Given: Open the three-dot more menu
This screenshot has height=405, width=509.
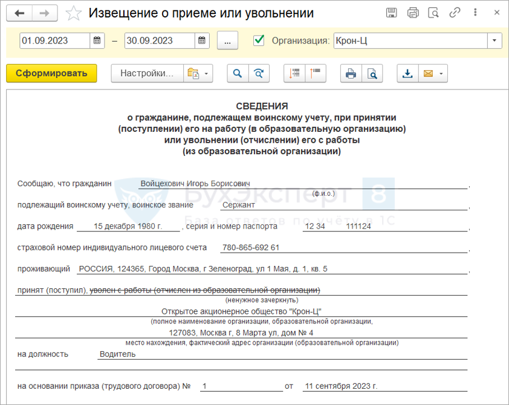Looking at the screenshot, I should tap(476, 13).
